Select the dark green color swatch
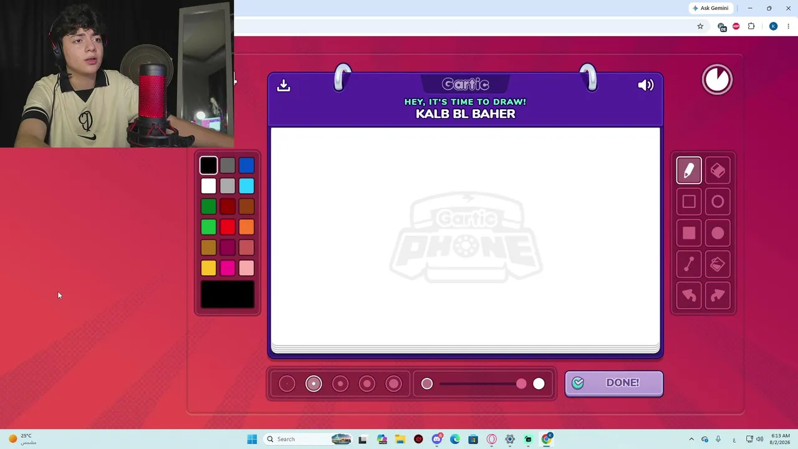Screen dimensions: 798x449 click(209, 206)
